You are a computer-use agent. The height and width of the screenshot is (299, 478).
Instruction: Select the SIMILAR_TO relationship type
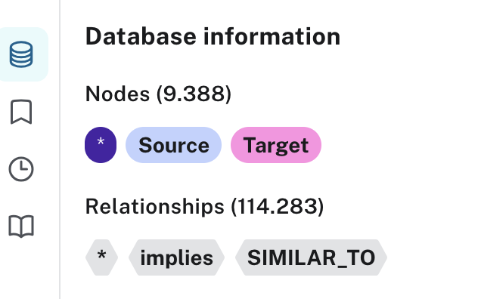[311, 257]
